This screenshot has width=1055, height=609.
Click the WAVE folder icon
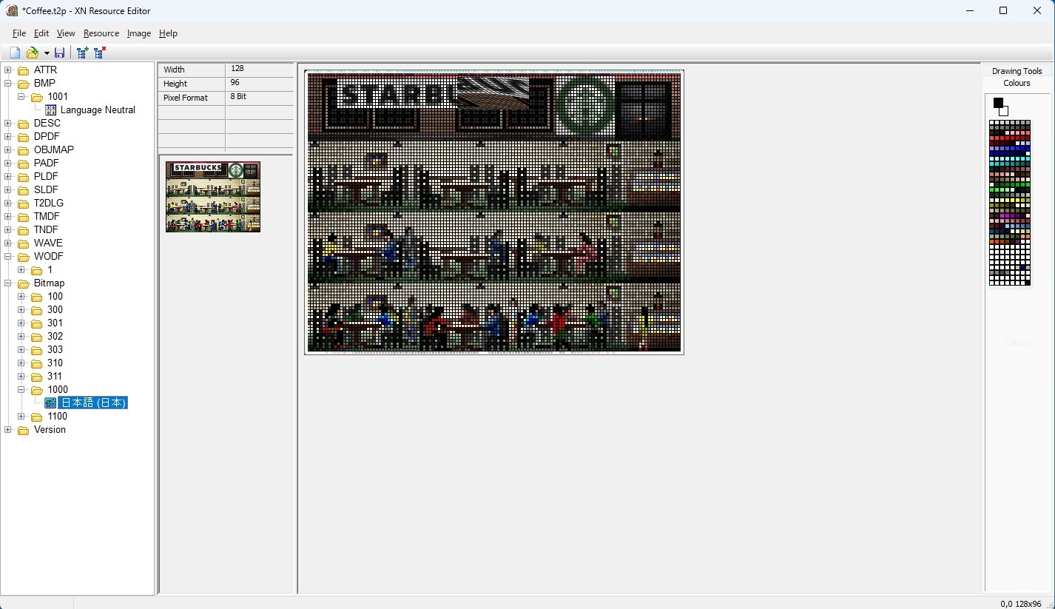[x=24, y=243]
